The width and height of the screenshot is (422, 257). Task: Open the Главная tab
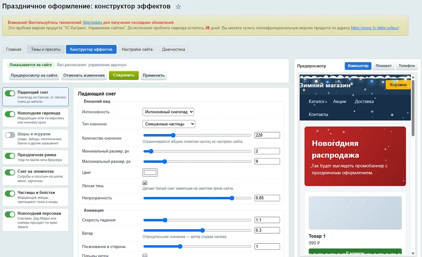click(x=14, y=49)
